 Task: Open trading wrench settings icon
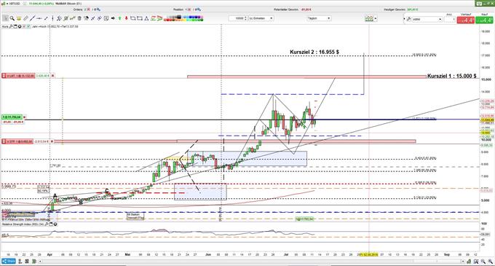click(x=409, y=19)
